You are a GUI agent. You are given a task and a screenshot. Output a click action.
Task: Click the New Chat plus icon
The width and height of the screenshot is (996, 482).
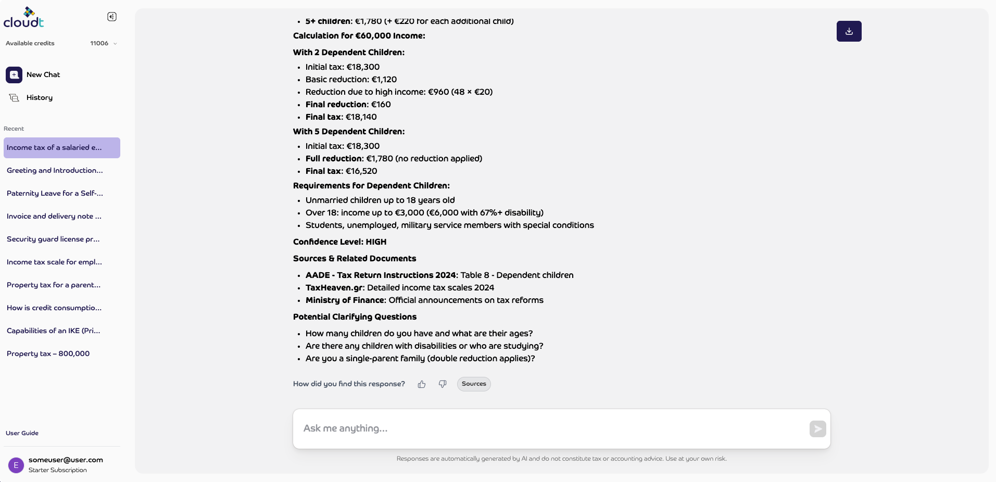14,75
